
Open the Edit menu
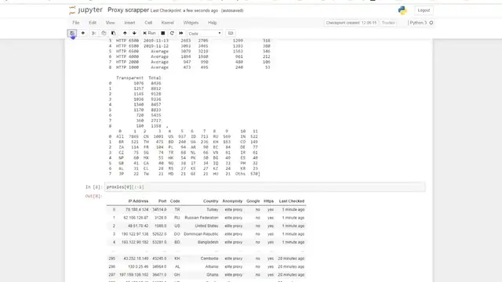click(93, 23)
